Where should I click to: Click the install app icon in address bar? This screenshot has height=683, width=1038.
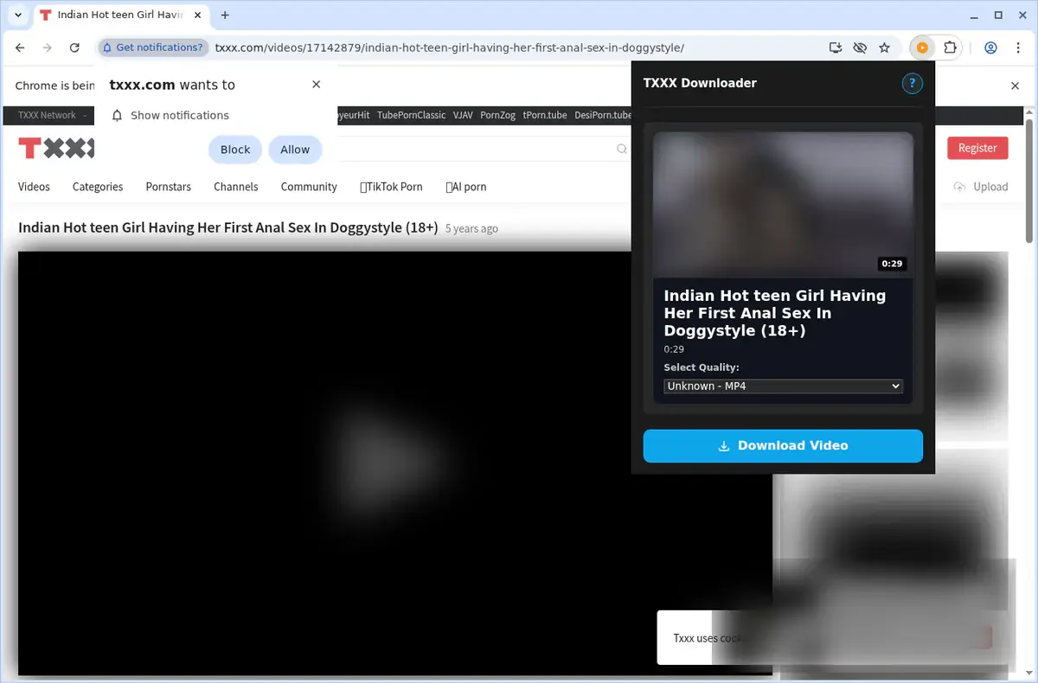pyautogui.click(x=836, y=48)
